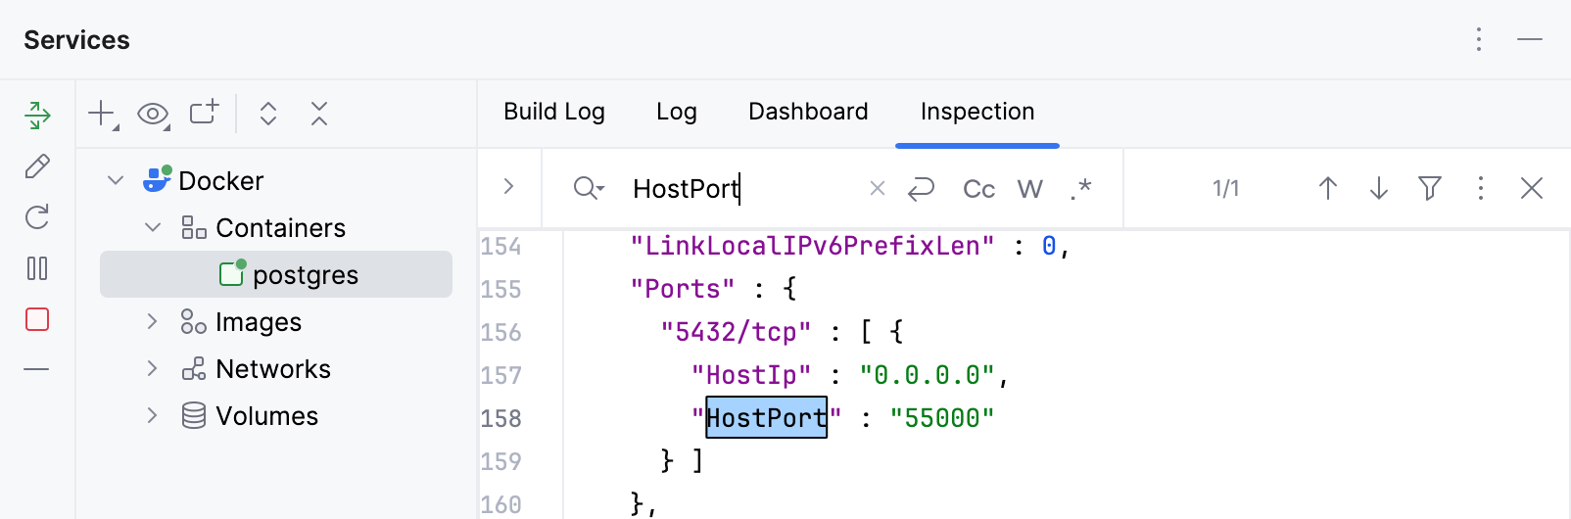Click the Add Service plus icon
Image resolution: width=1571 pixels, height=519 pixels.
pyautogui.click(x=101, y=114)
